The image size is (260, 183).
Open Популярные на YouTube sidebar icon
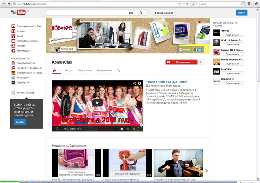click(13, 26)
